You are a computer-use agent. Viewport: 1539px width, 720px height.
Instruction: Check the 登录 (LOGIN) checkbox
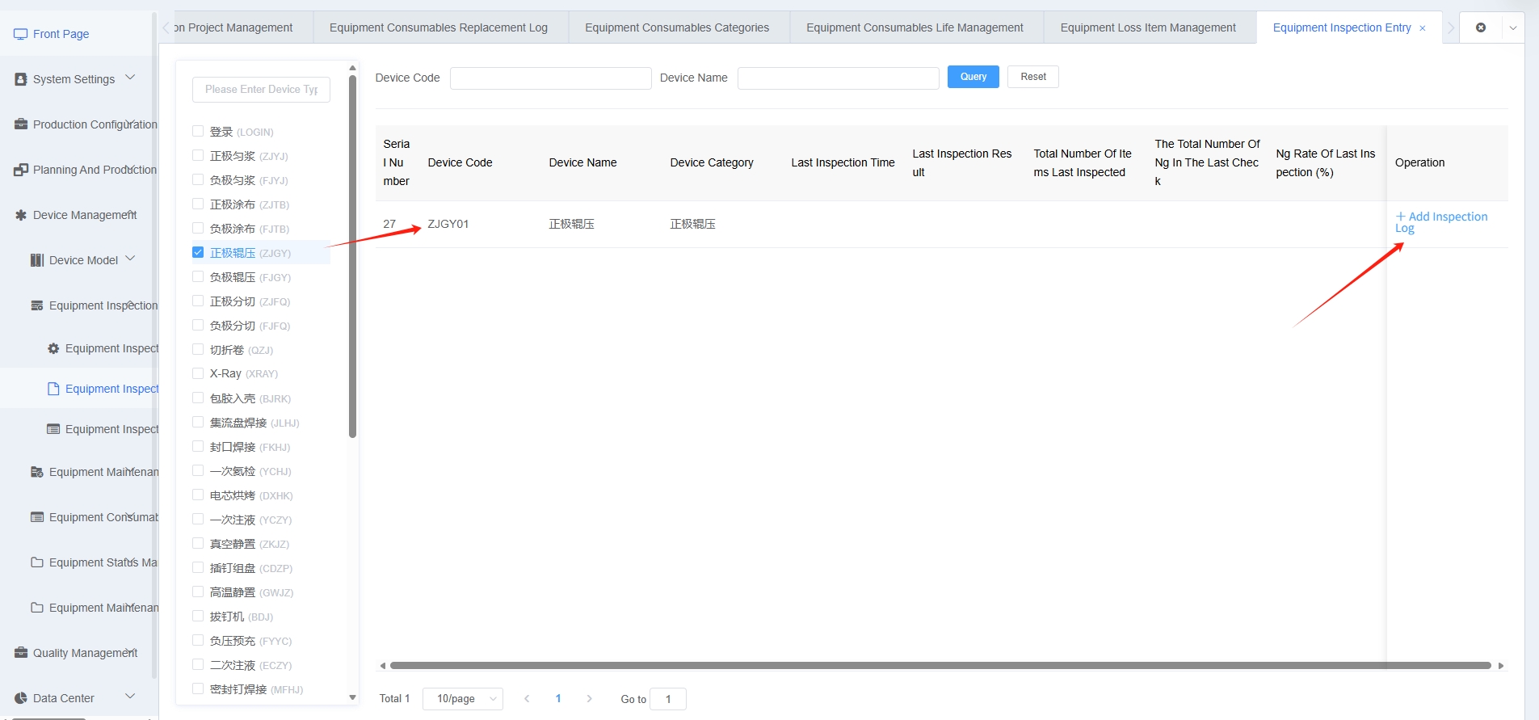tap(198, 131)
